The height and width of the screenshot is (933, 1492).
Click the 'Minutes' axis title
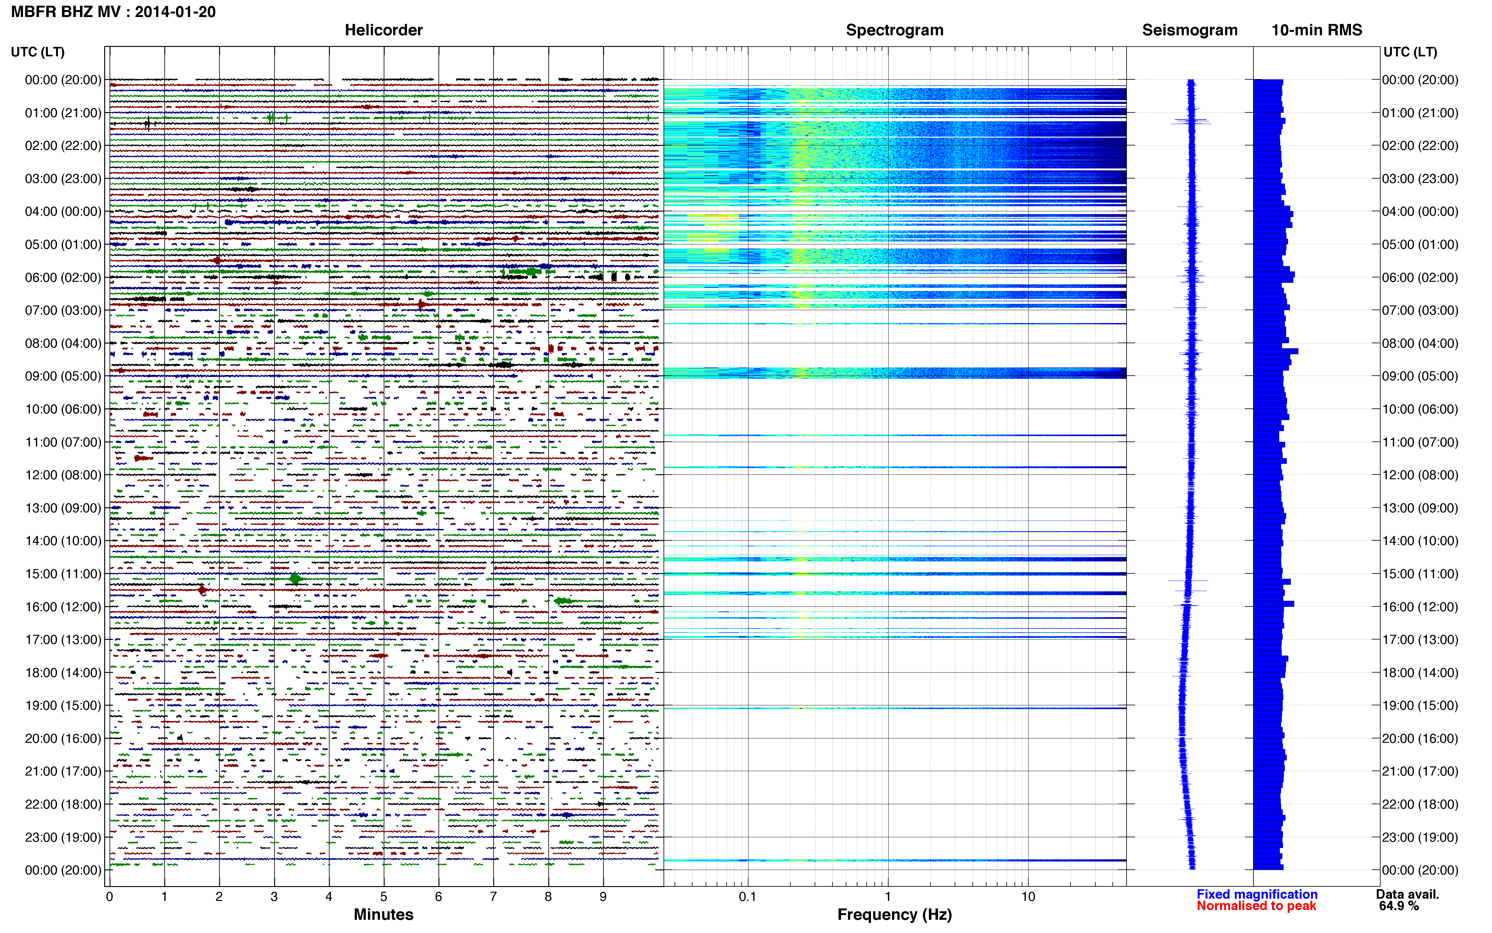pyautogui.click(x=383, y=914)
